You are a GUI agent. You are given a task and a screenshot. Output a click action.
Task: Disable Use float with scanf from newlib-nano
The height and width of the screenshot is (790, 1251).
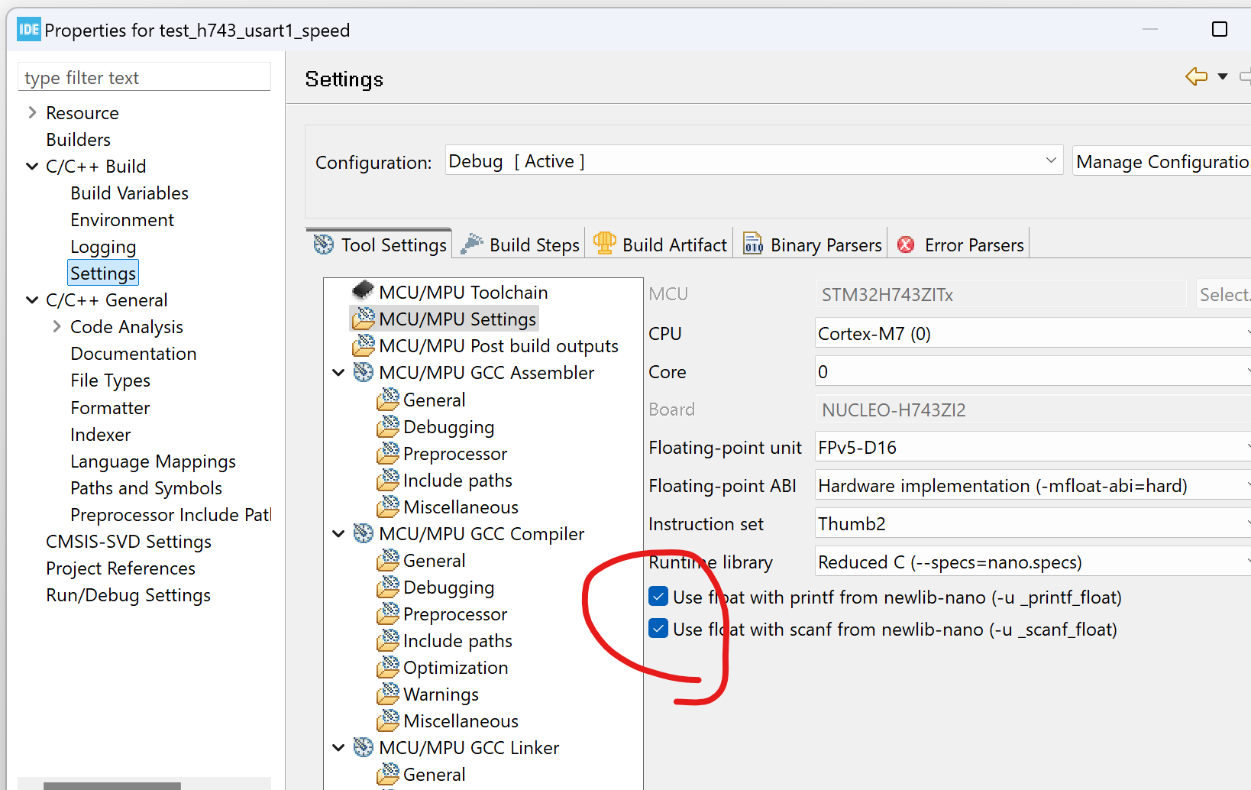658,628
